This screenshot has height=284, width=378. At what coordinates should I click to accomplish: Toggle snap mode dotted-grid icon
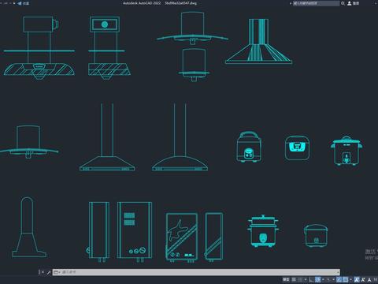pos(300,279)
